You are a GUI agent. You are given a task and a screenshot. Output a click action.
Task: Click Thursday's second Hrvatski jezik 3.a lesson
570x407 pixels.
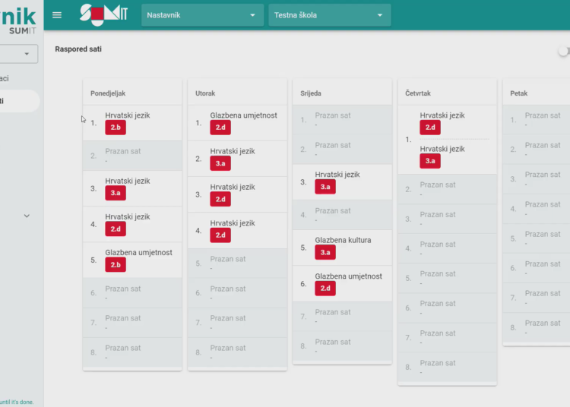[x=441, y=156]
